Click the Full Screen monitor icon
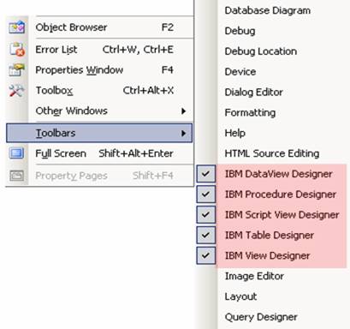 [x=16, y=153]
